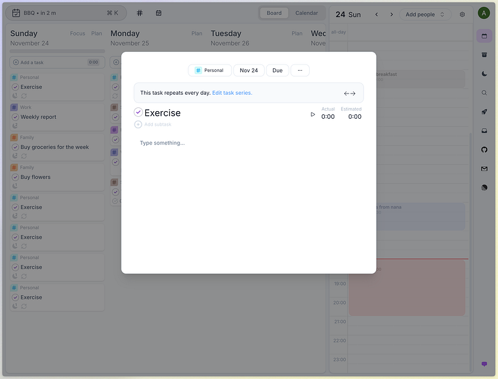Open the Nov 24 date picker

(x=248, y=71)
